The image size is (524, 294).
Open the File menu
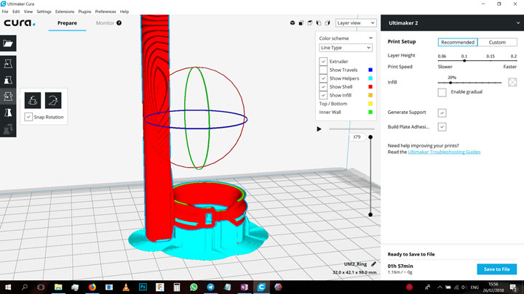[5, 12]
